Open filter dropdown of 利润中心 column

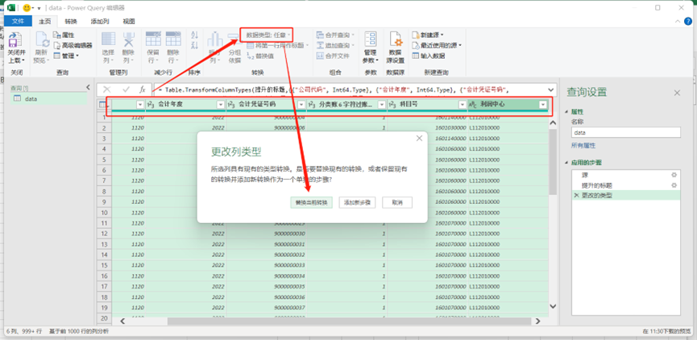542,105
